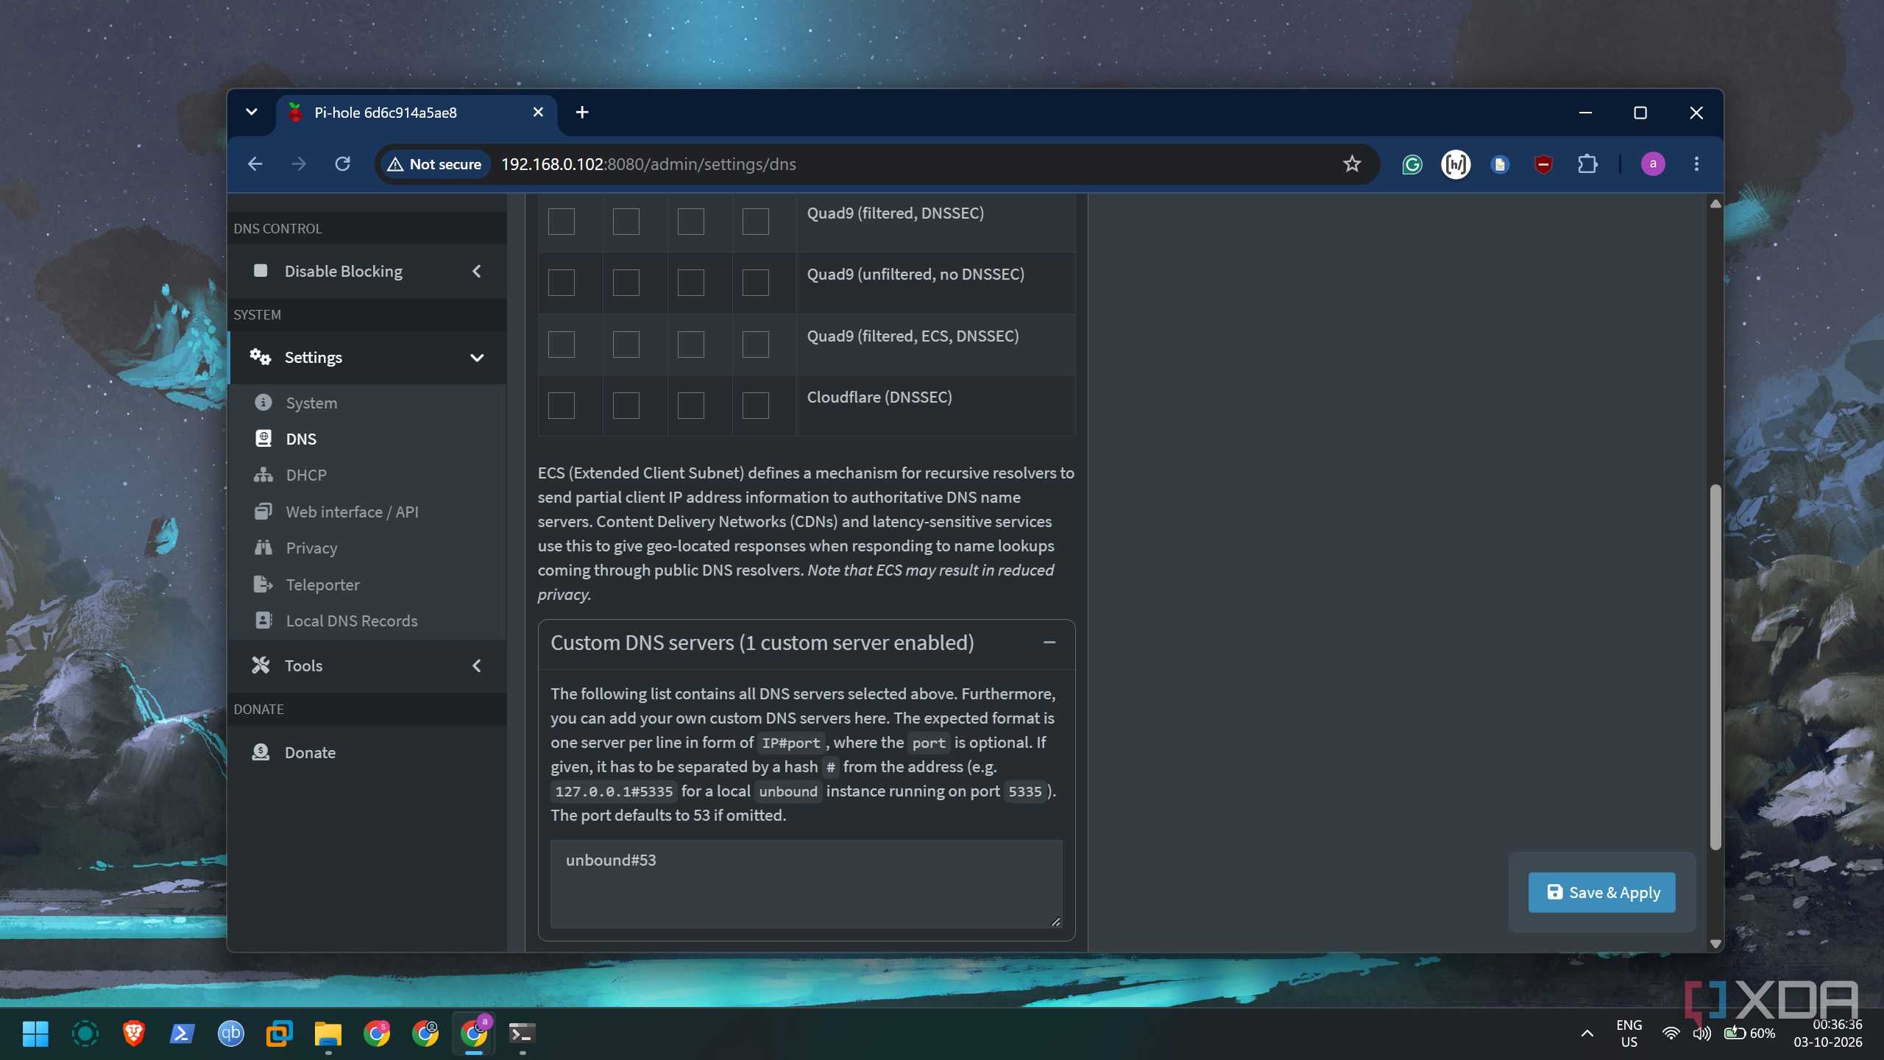Open qBittorrent from the taskbar
Screen dimensions: 1884x1060
pos(231,1033)
